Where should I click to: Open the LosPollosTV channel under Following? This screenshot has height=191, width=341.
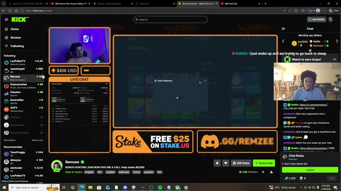pyautogui.click(x=23, y=62)
